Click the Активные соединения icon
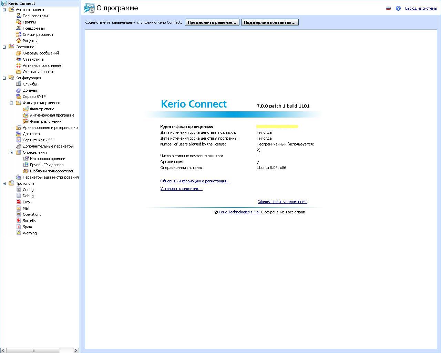Screen dimensions: 441x353 19,65
